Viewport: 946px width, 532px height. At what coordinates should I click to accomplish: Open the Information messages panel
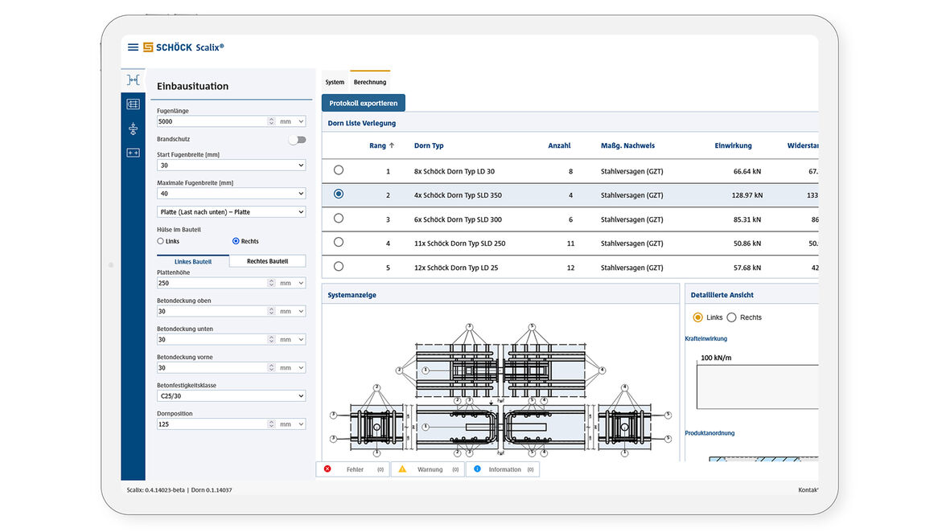tap(502, 469)
